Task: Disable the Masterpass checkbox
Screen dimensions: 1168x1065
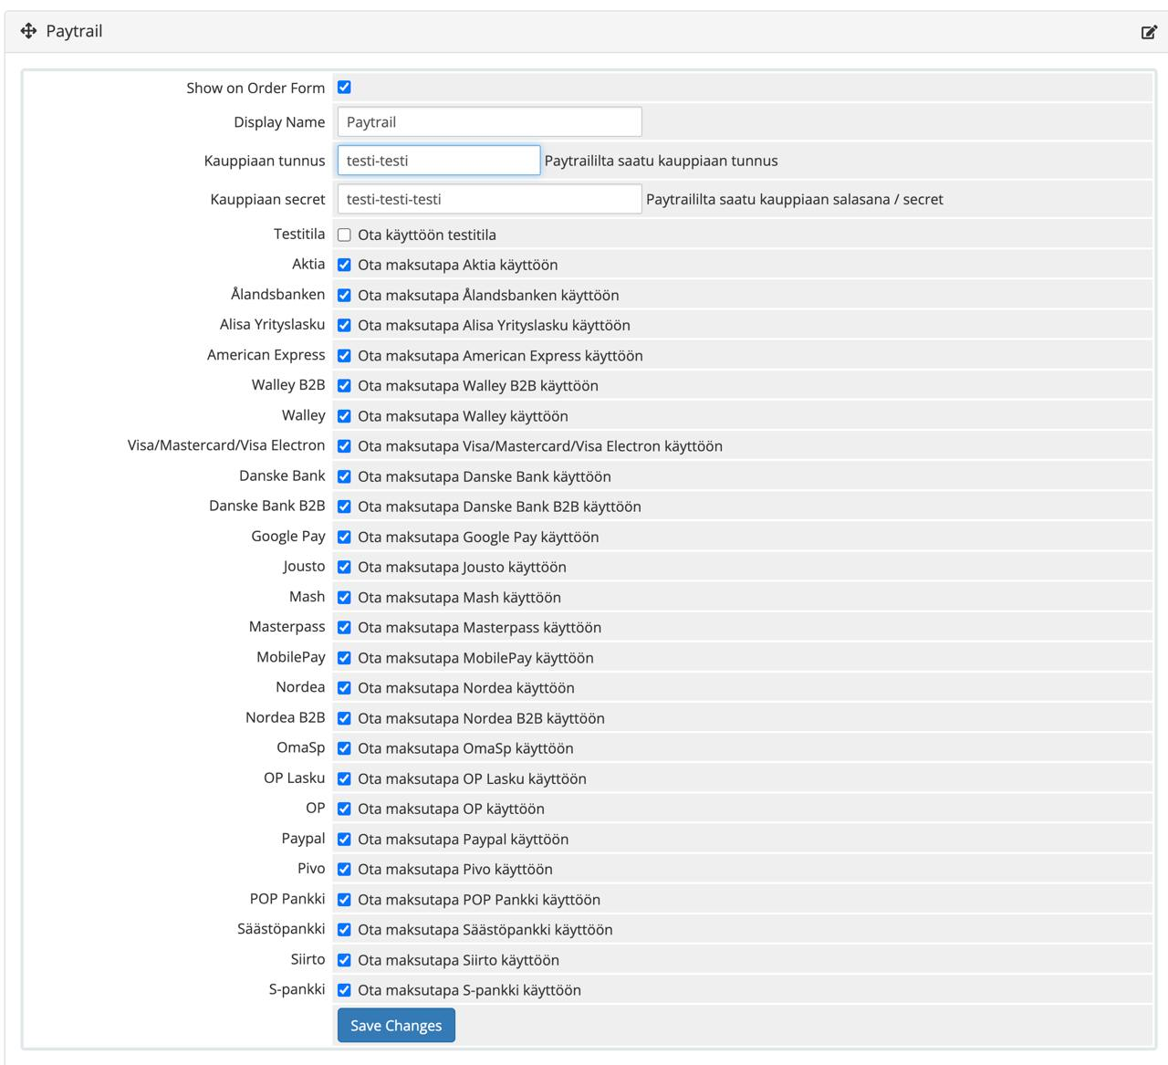Action: (x=344, y=627)
